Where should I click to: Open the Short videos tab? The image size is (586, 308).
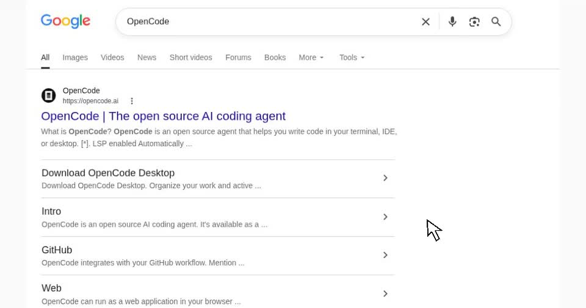point(190,57)
